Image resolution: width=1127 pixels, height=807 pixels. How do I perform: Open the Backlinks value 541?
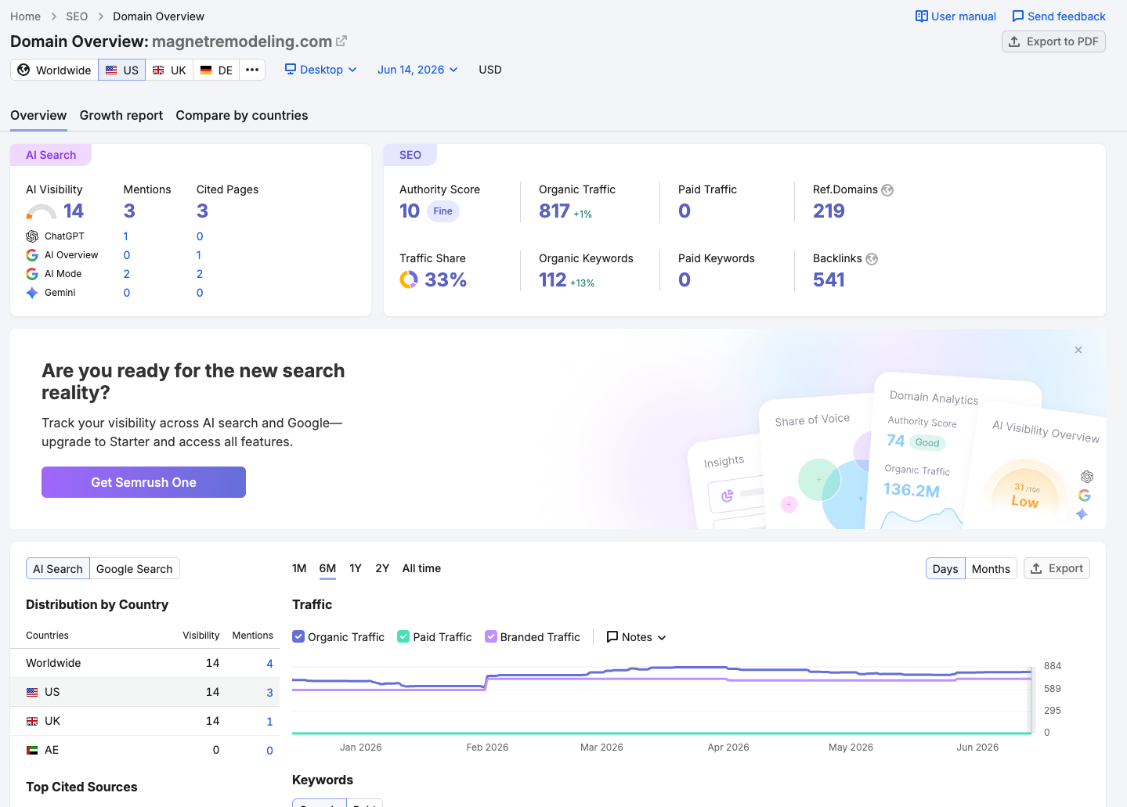pyautogui.click(x=829, y=279)
